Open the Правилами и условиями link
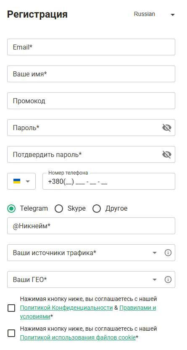187x350 pixels. point(88,312)
